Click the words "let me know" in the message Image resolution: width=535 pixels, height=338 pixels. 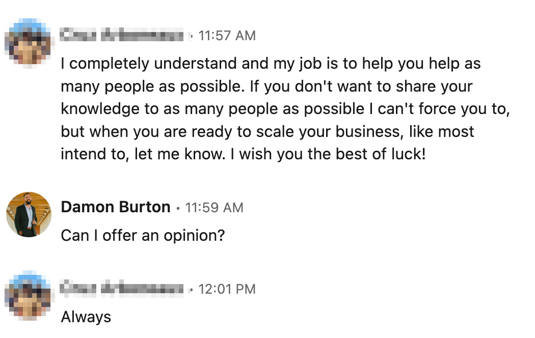click(x=179, y=154)
